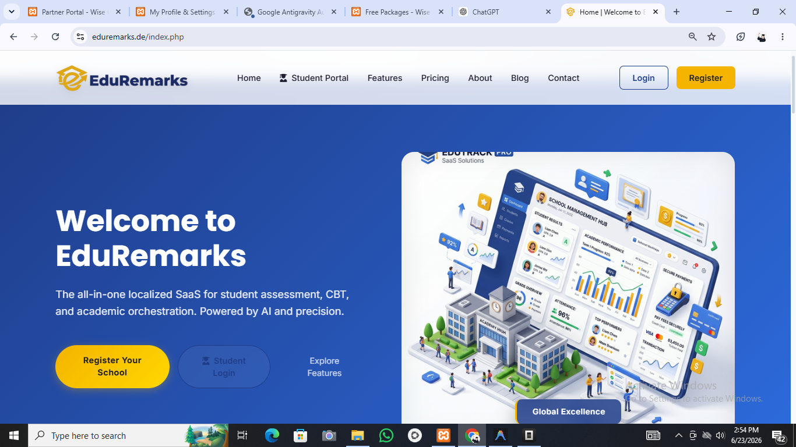Open Microsoft Store from taskbar
Viewport: 796px width, 447px height.
pos(300,435)
